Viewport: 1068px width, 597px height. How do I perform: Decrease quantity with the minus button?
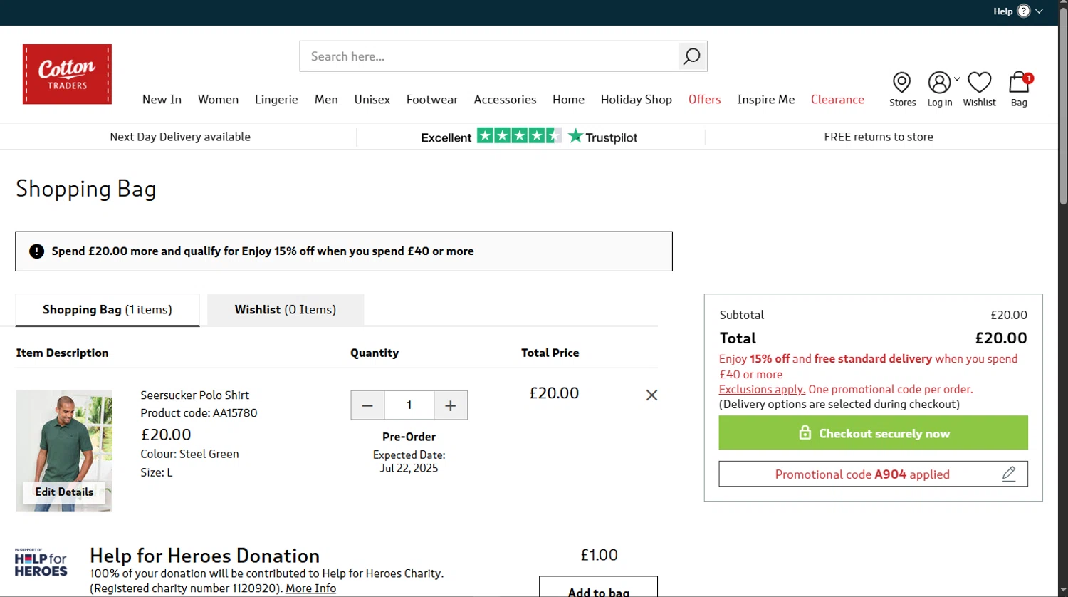point(367,405)
